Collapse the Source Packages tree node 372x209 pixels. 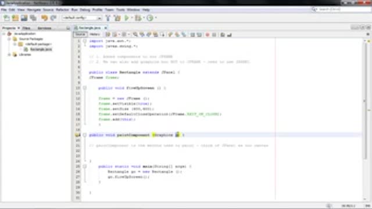pyautogui.click(x=9, y=39)
